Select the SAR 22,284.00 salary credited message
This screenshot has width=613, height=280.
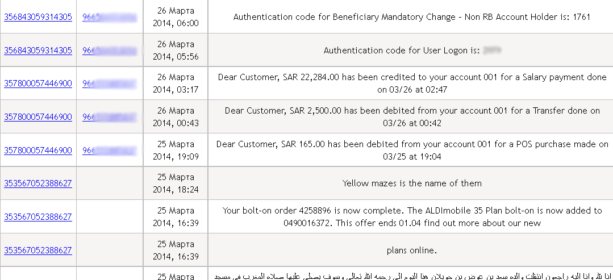tap(412, 83)
